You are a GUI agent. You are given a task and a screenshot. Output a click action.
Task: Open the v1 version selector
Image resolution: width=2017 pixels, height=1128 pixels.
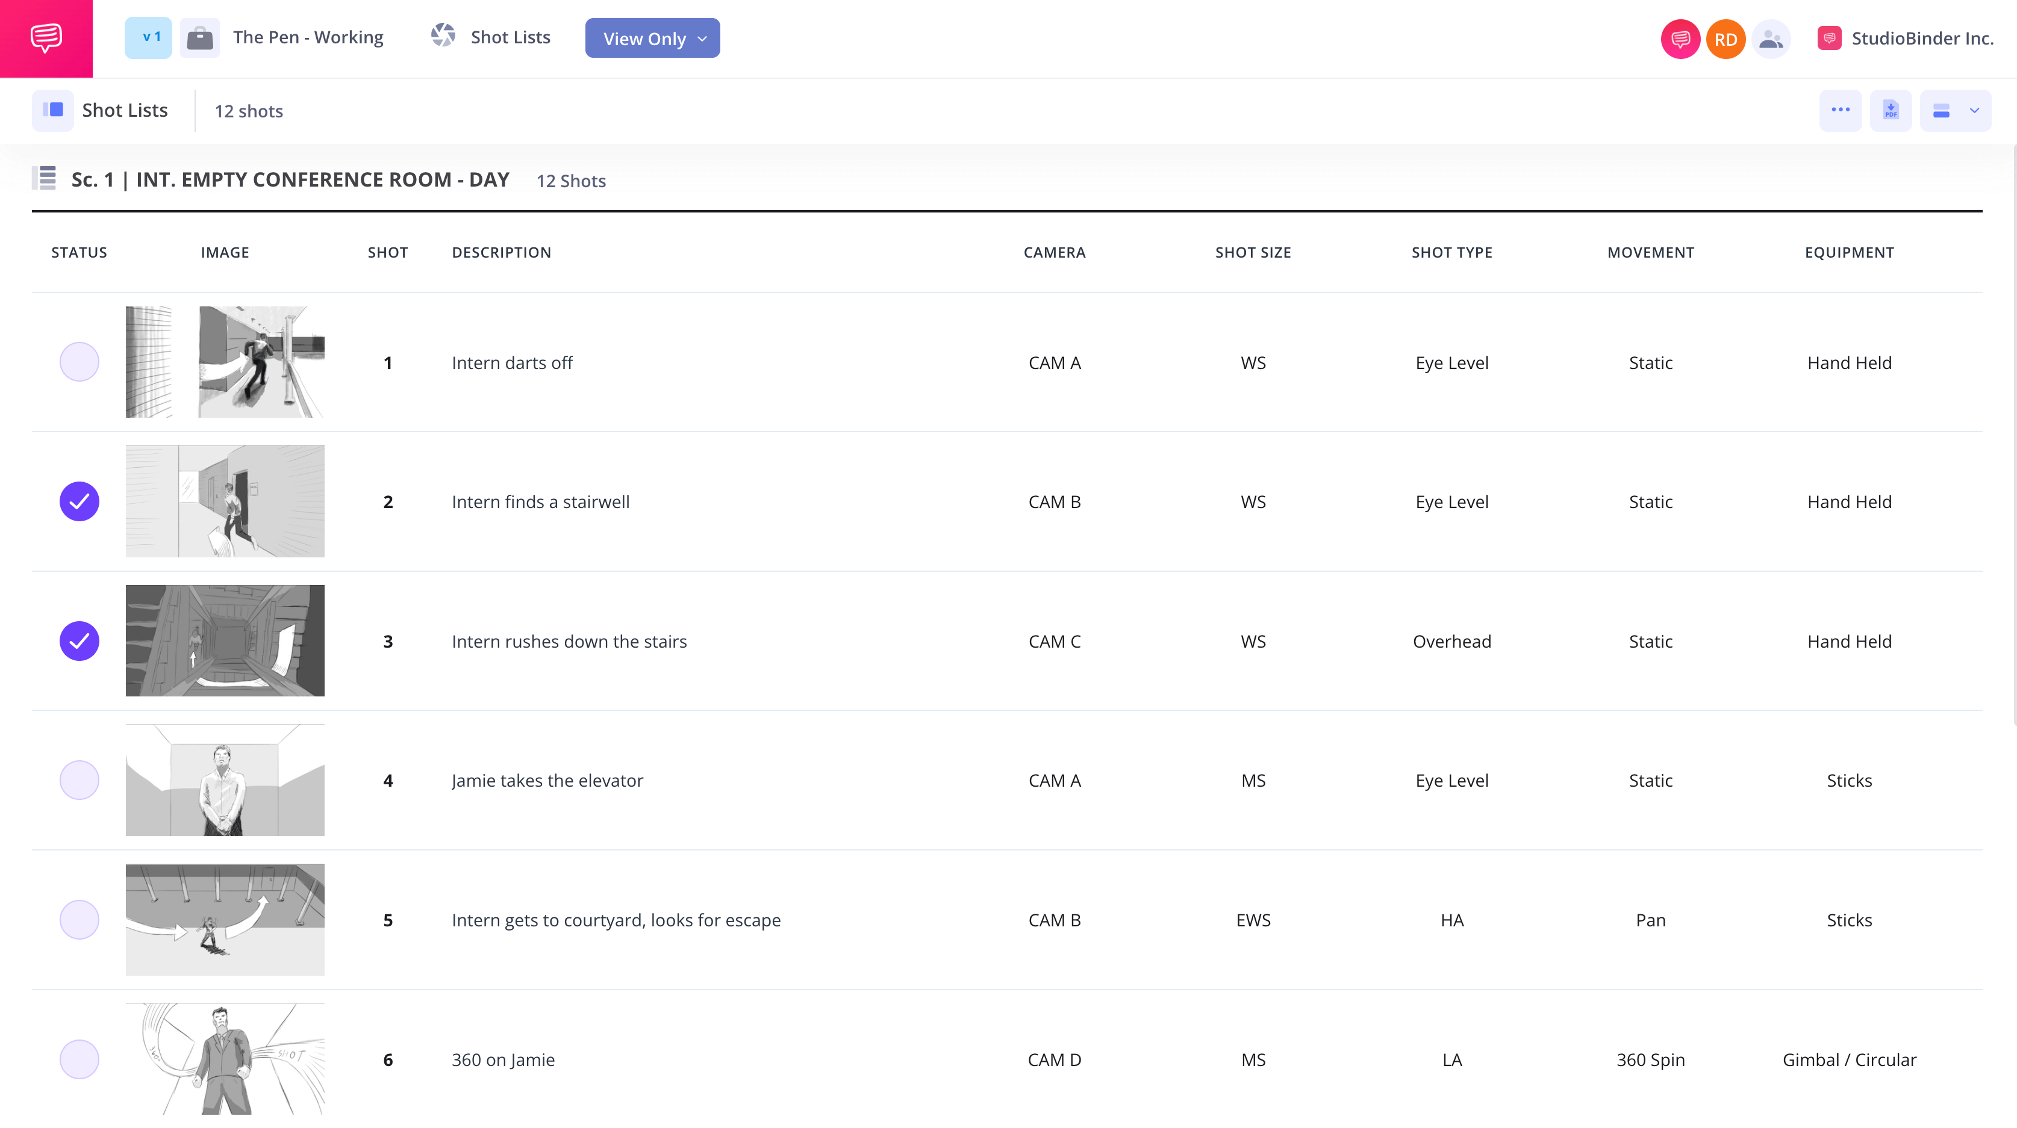148,37
